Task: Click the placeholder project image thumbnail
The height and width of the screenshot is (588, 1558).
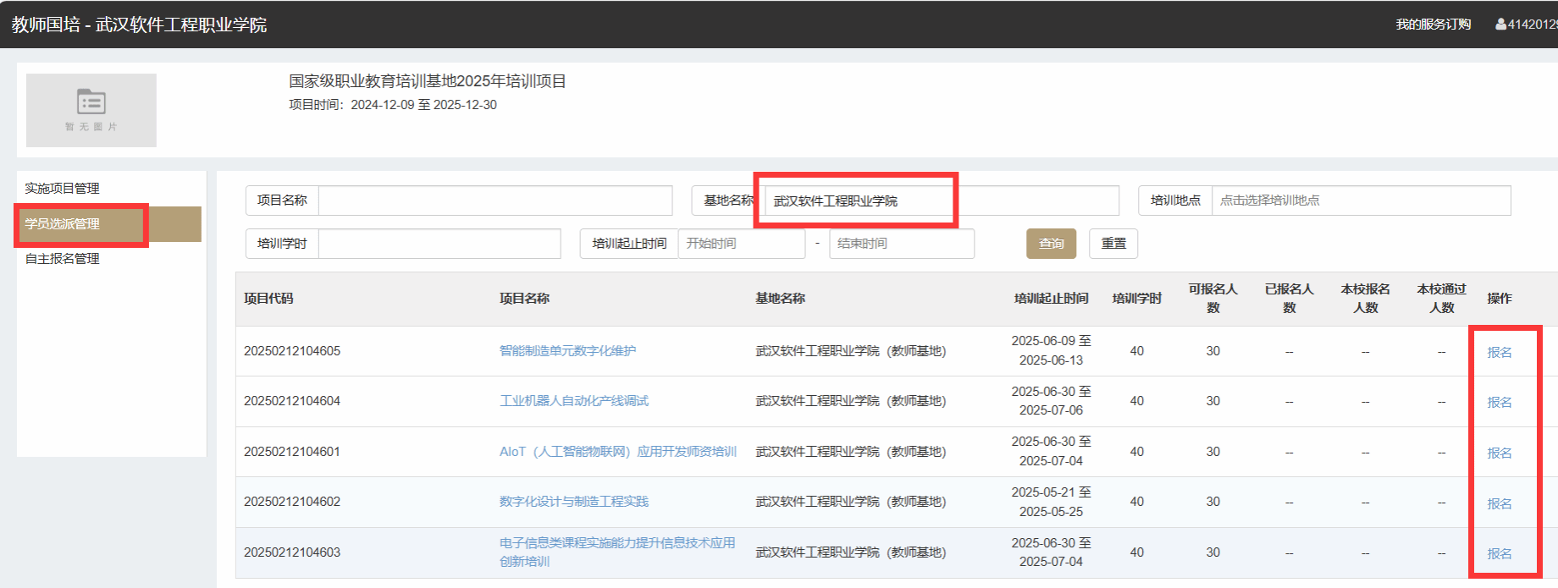Action: click(91, 110)
